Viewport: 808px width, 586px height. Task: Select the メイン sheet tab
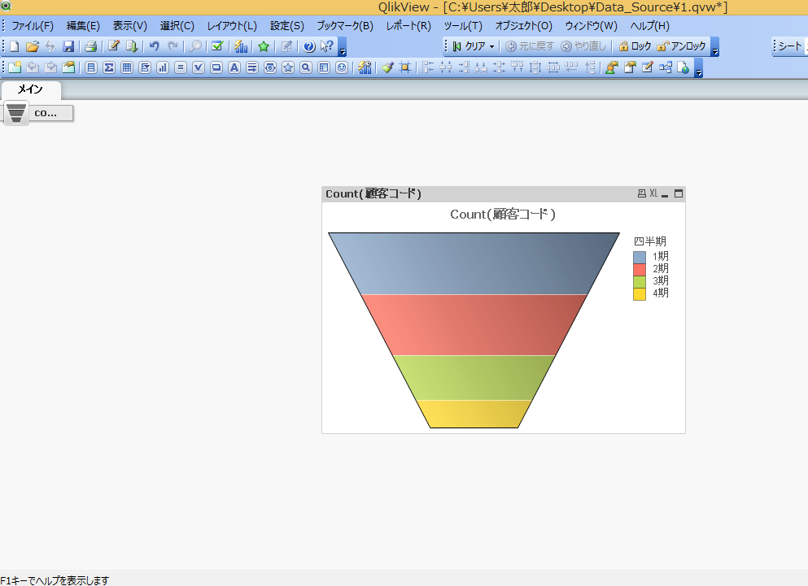pos(31,89)
